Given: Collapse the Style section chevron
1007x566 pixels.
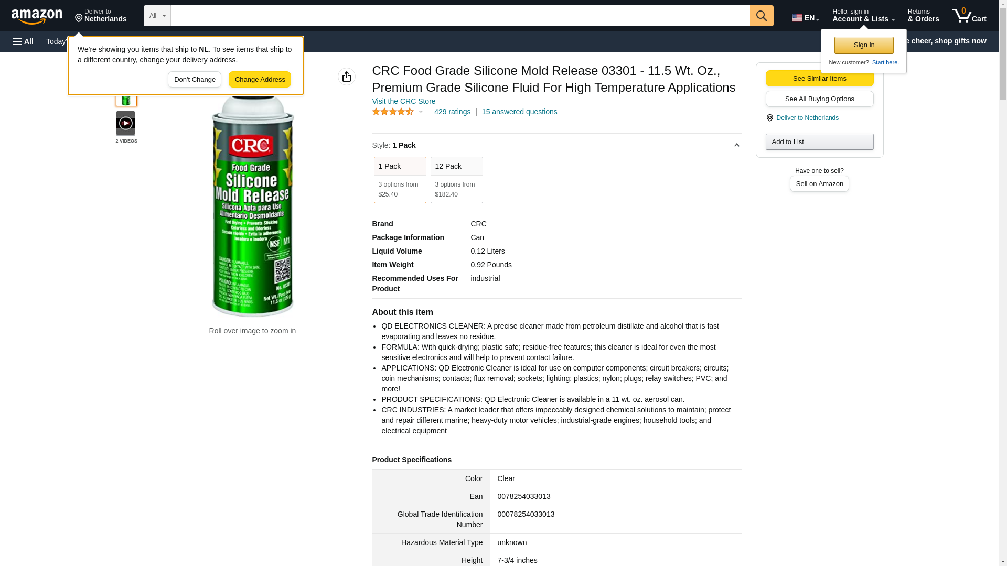Looking at the screenshot, I should (x=736, y=145).
